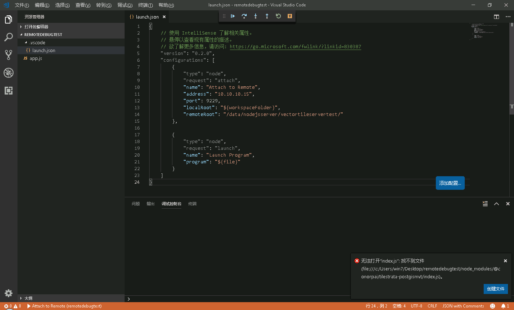Open the 帮助(H) menu
Image resolution: width=514 pixels, height=310 pixels.
coord(166,5)
